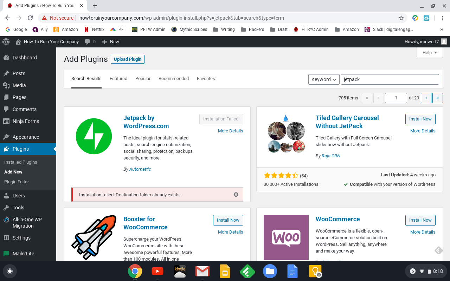Click the WordPress logo in admin bar

pos(6,41)
